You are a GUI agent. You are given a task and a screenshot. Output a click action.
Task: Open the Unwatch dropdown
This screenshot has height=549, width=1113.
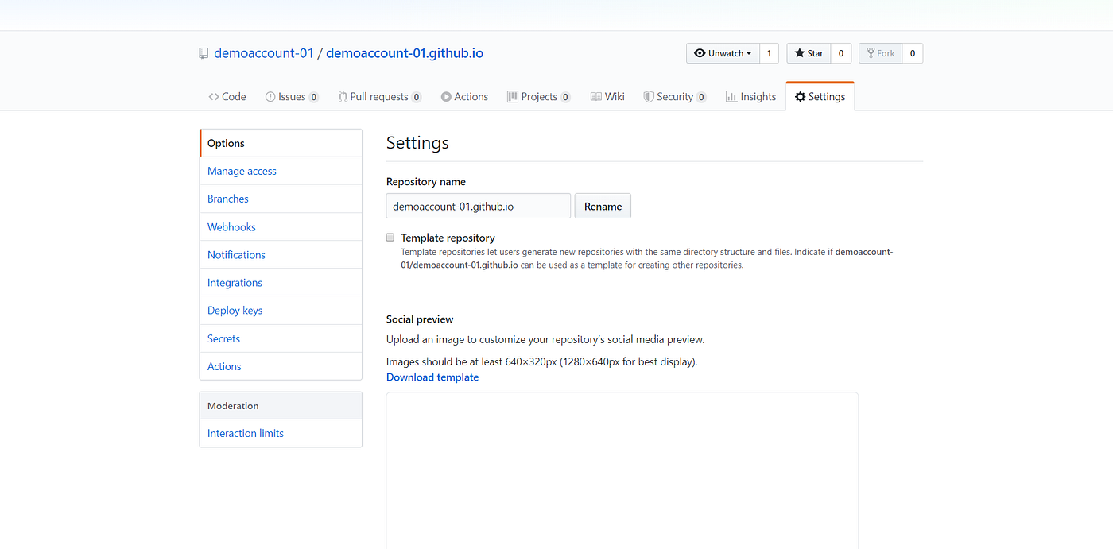tap(722, 53)
